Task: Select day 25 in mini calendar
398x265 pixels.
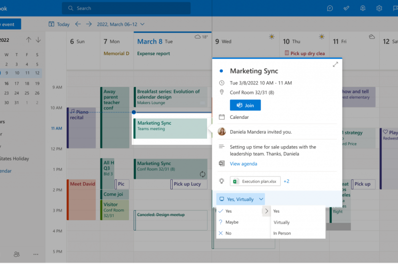Action: pos(27,93)
